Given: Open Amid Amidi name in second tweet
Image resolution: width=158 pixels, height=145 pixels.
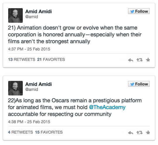Looking at the screenshot, I should tap(39, 84).
